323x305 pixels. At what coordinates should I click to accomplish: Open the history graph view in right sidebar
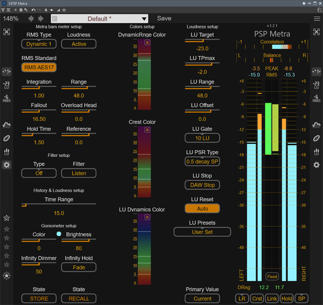click(x=316, y=125)
